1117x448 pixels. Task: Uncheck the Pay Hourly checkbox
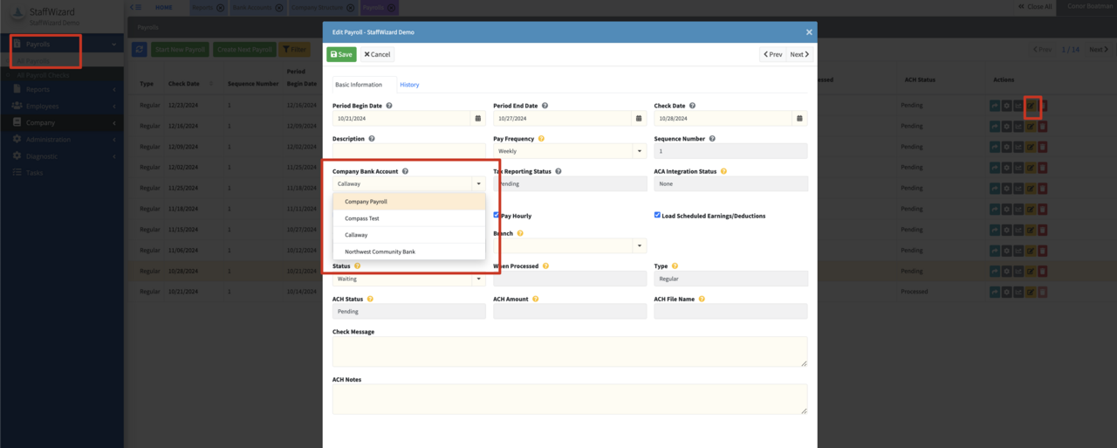tap(497, 215)
